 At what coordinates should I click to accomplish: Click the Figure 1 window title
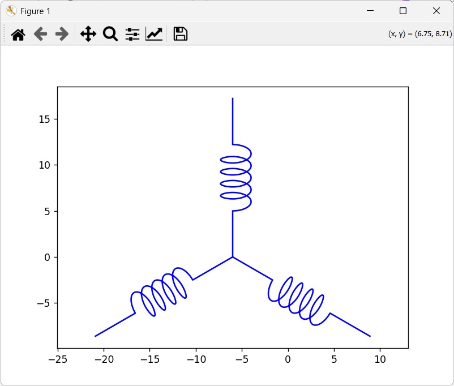pyautogui.click(x=35, y=11)
